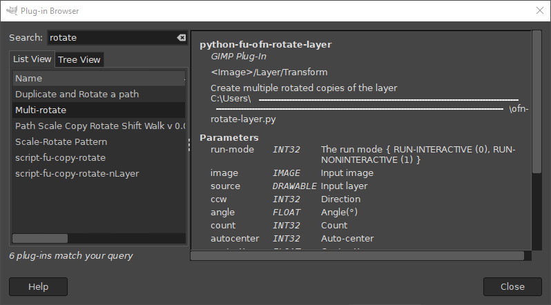Clear the search field text
The image size is (551, 305).
181,38
